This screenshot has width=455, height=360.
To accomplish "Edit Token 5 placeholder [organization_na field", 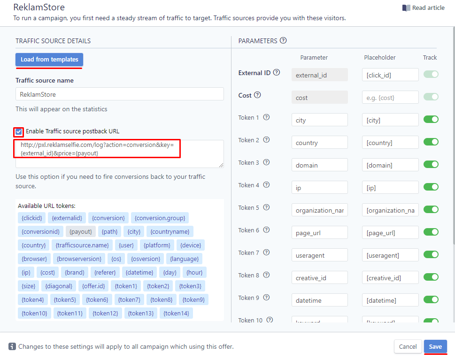I will point(390,210).
